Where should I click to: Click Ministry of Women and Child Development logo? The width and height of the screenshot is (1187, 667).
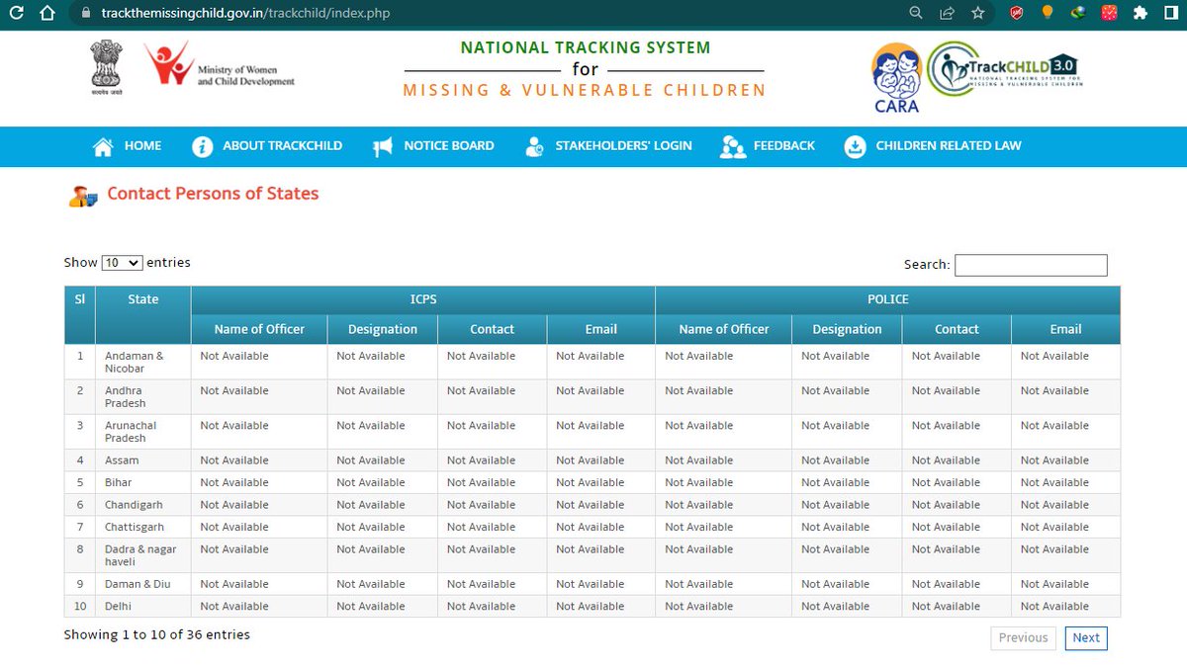point(220,66)
